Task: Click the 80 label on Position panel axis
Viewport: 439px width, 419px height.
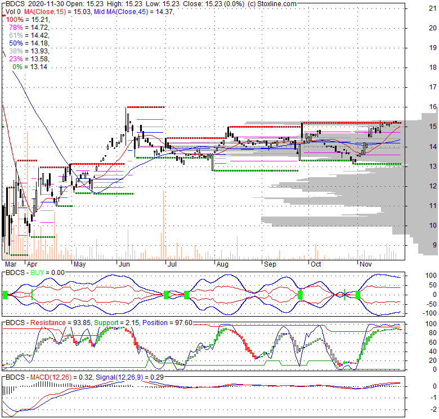Action: point(433,333)
